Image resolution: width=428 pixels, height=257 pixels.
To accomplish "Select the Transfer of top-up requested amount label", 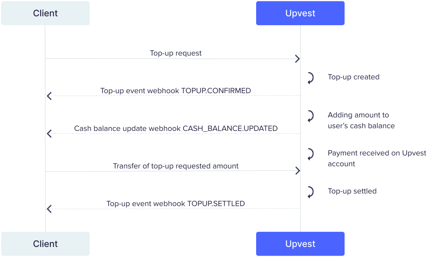I will point(176,166).
